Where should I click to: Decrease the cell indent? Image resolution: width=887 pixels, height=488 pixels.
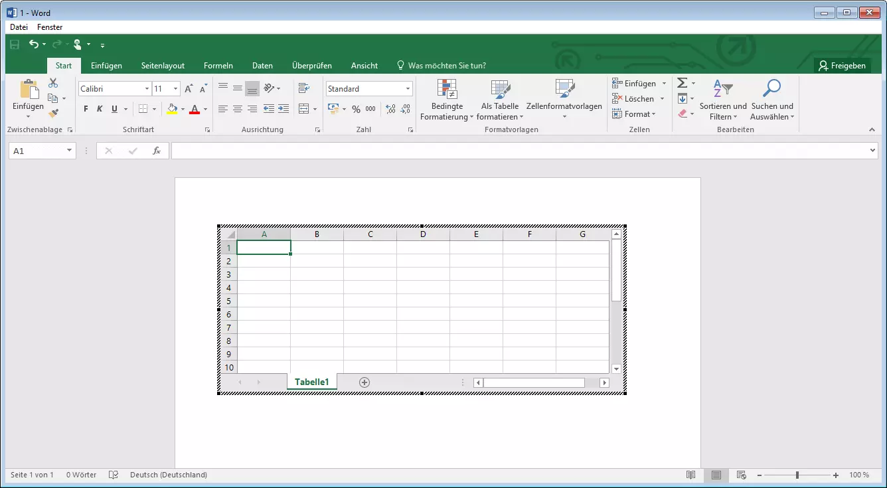[269, 109]
